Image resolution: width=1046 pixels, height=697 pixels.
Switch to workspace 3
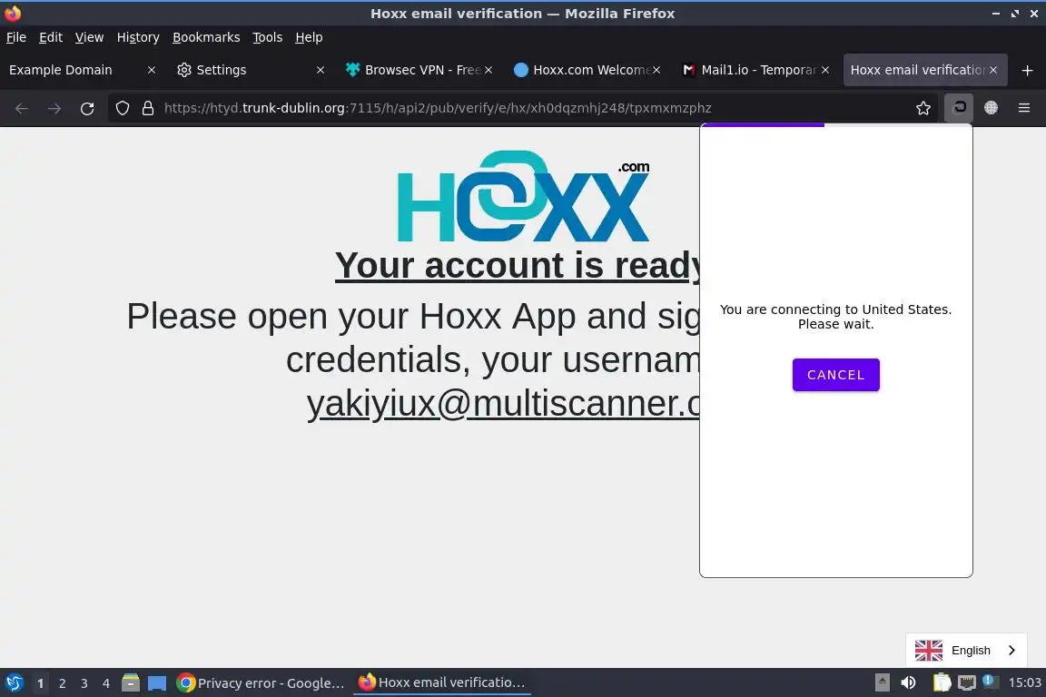tap(84, 683)
